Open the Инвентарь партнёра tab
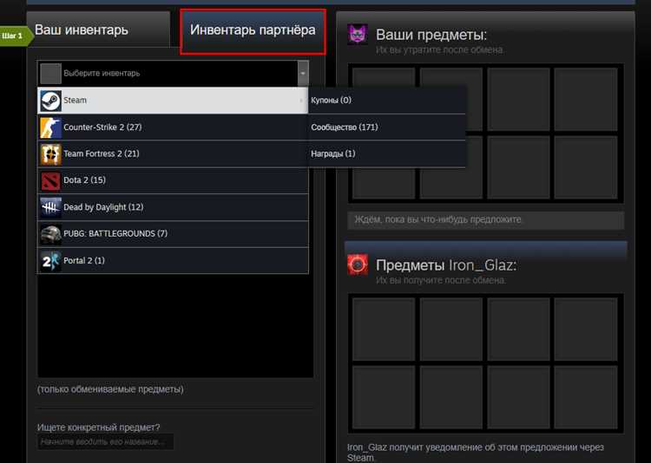 pos(253,32)
